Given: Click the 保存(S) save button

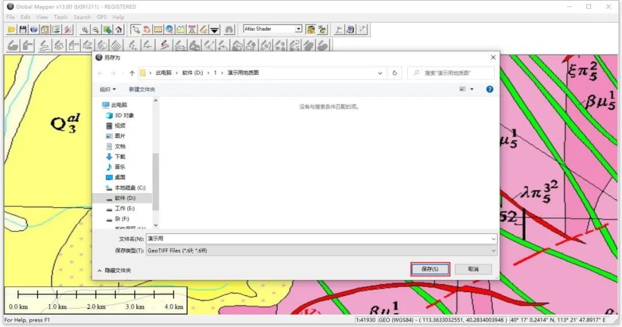Looking at the screenshot, I should point(430,269).
